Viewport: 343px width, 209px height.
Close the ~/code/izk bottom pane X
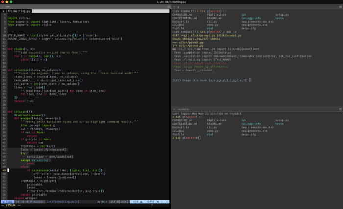click(174, 109)
